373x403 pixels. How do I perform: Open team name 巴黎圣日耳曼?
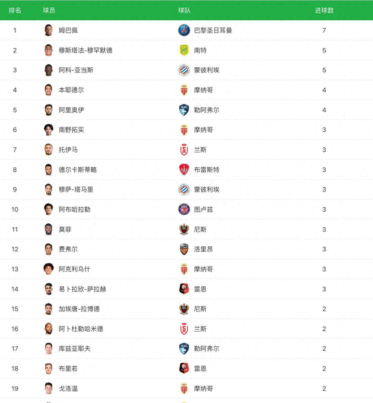click(213, 30)
